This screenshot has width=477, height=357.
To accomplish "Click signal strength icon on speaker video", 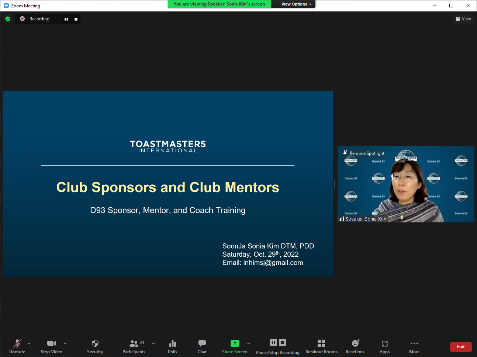I will pyautogui.click(x=341, y=219).
